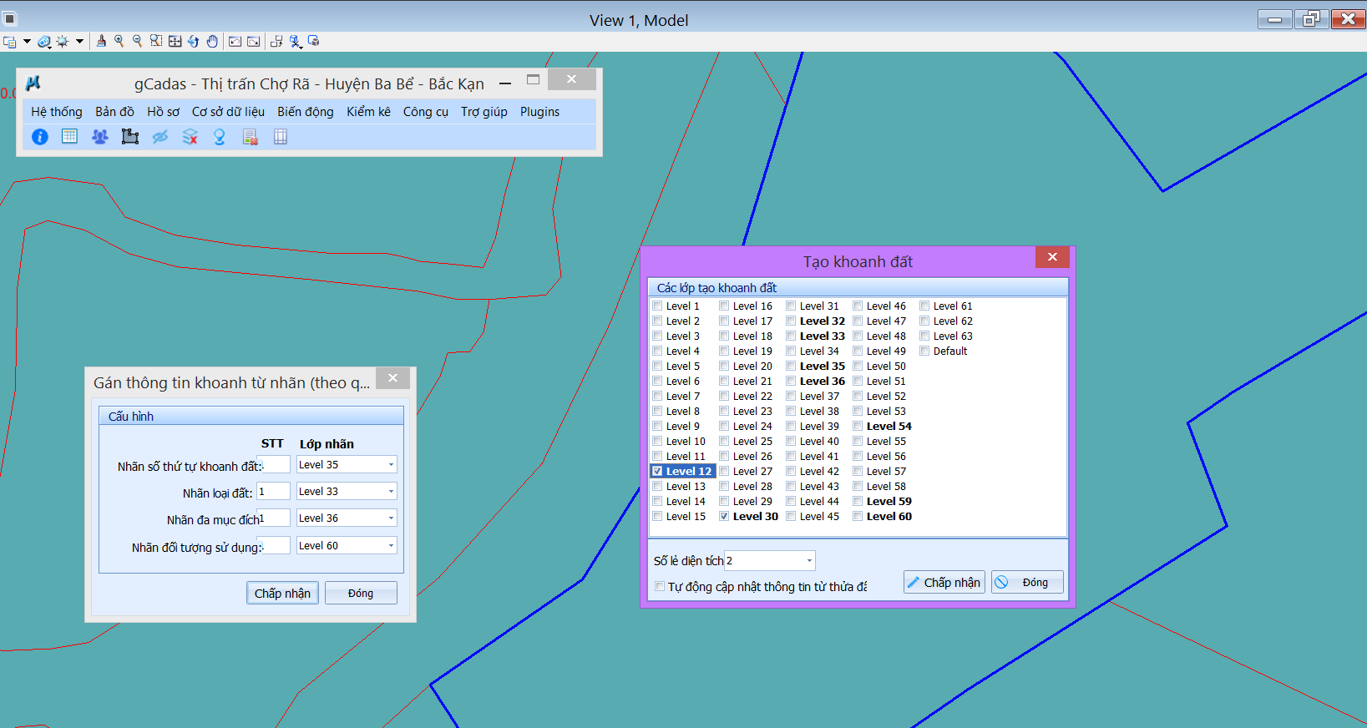Toggle 'Tự động cập nhật thông tin' checkbox
The height and width of the screenshot is (728, 1367).
660,587
